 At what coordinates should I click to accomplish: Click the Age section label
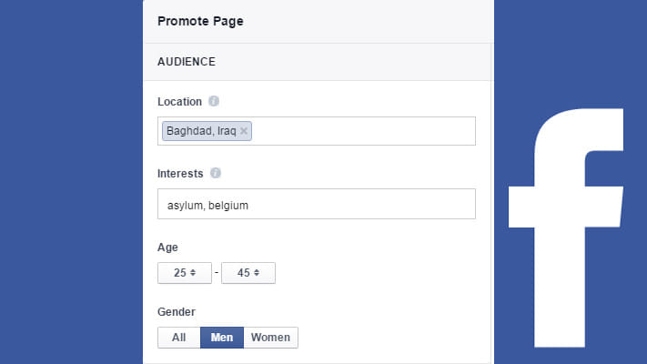coord(167,248)
